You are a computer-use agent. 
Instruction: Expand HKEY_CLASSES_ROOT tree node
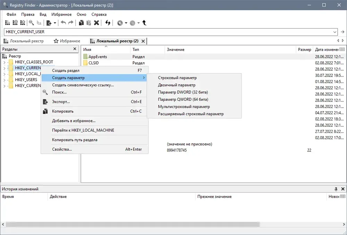click(5, 62)
